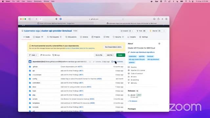
Task: Switch to the Security tab
Action: (x=118, y=37)
